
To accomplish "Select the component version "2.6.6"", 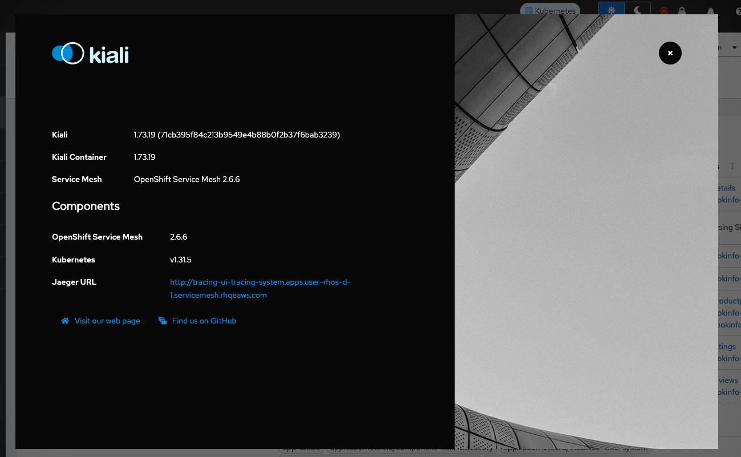I will 179,237.
